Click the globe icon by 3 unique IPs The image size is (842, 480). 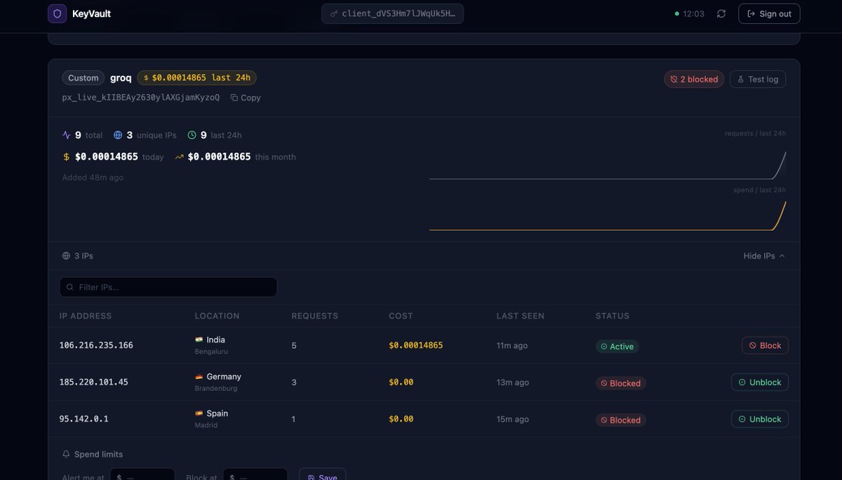click(118, 135)
